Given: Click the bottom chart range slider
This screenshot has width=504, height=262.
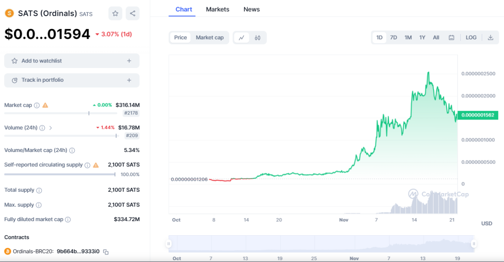Looking at the screenshot, I should (321, 244).
